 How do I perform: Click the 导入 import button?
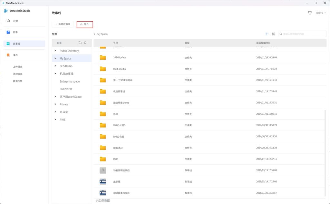click(x=85, y=24)
